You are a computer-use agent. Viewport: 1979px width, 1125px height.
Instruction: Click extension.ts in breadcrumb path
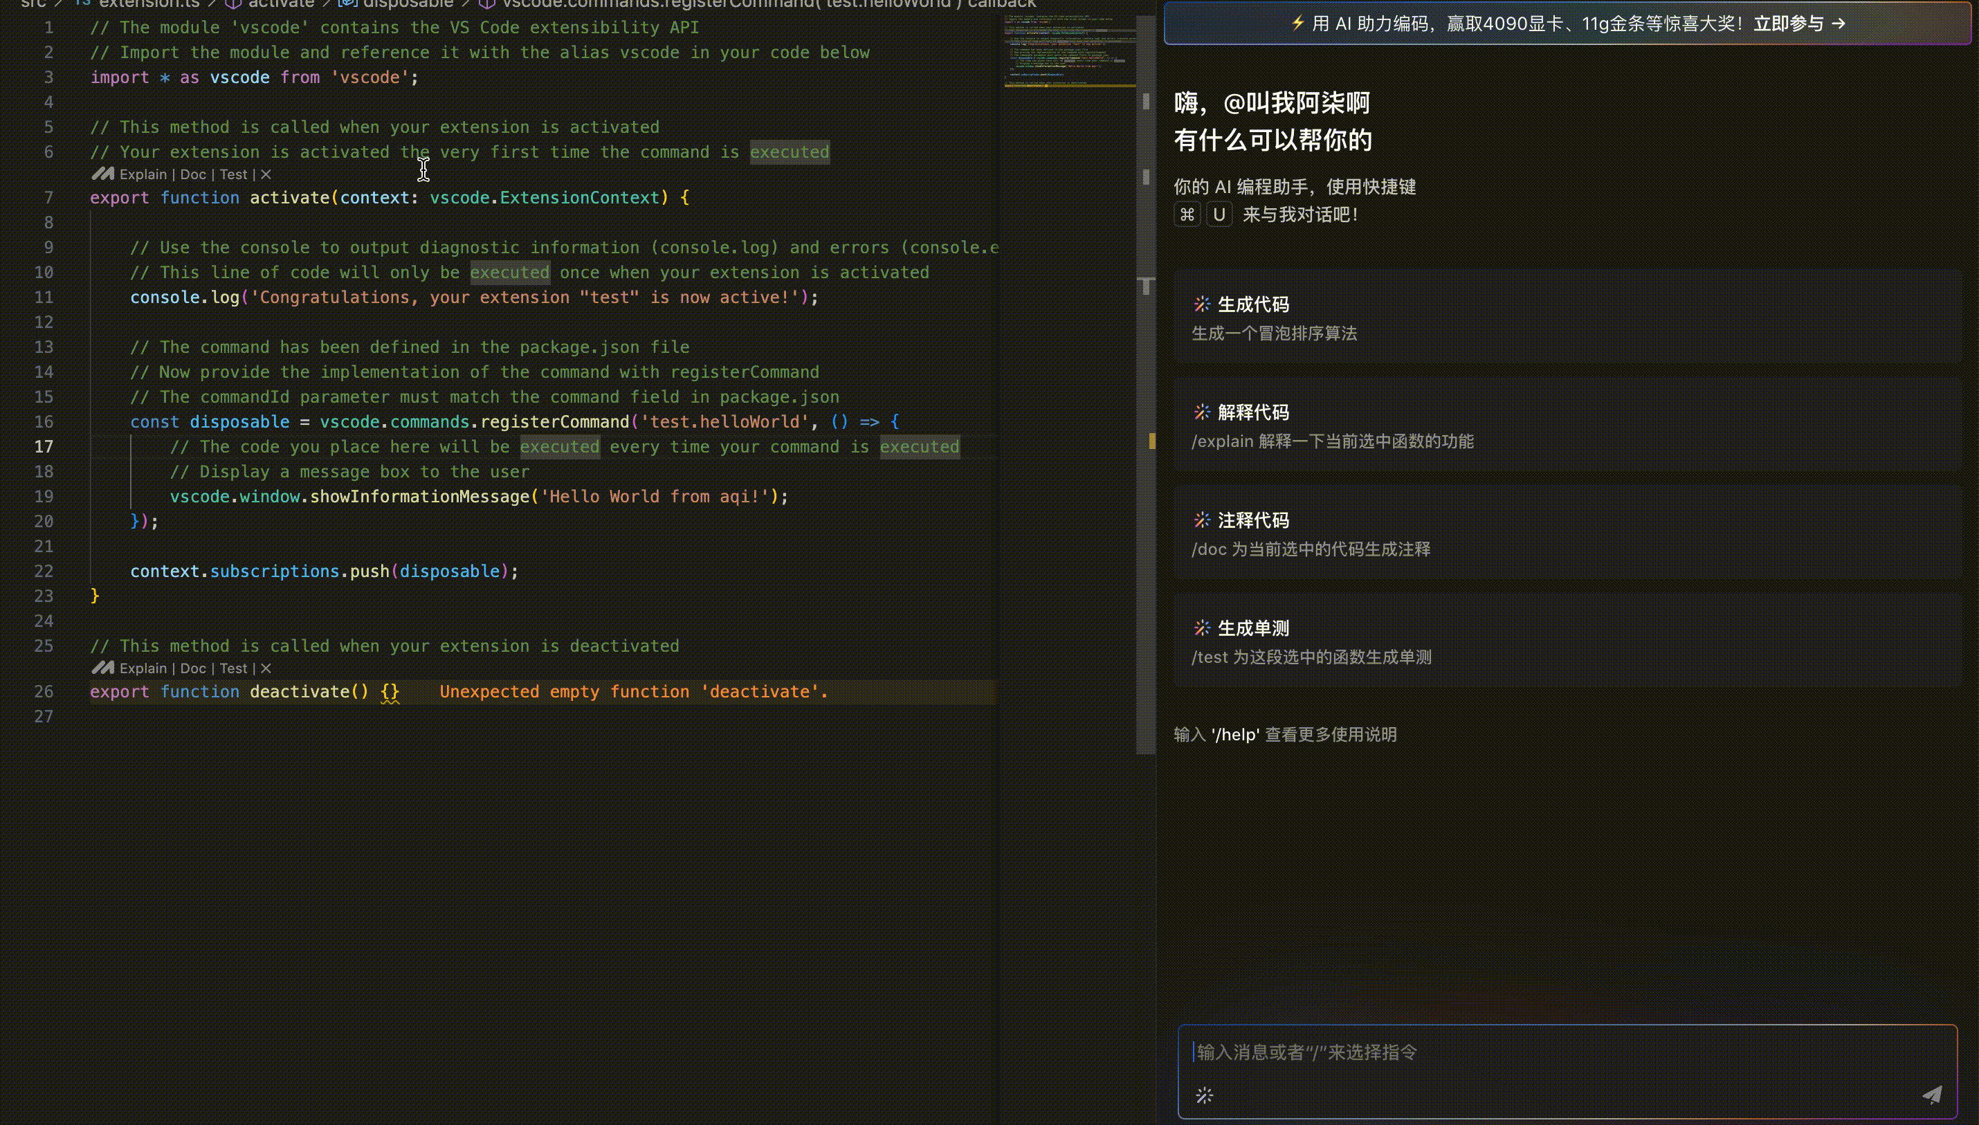(x=148, y=4)
